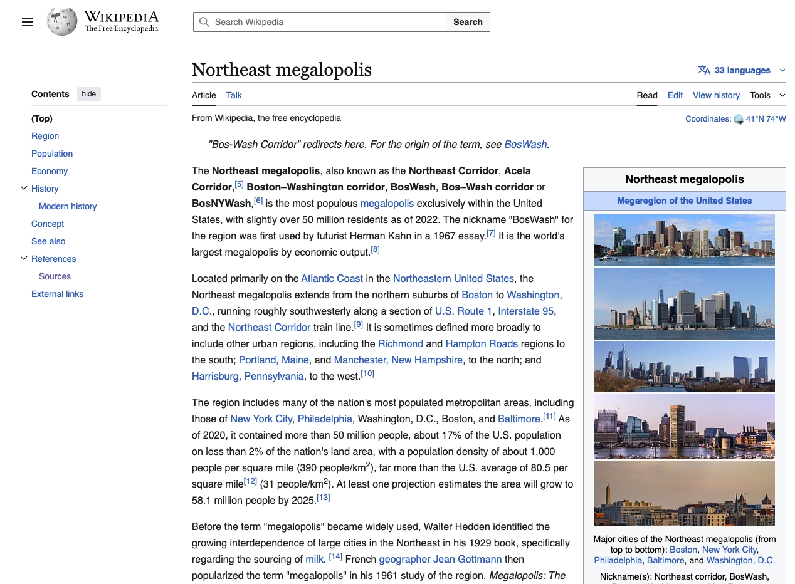This screenshot has height=584, width=795.
Task: Click the coordinates globe icon
Action: click(x=738, y=119)
